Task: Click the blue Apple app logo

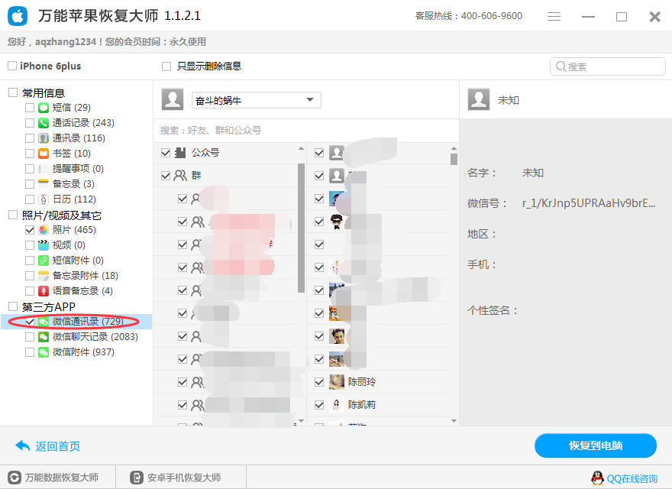Action: point(18,16)
